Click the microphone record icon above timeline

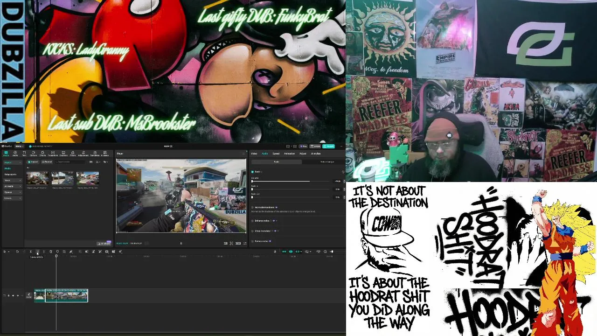275,252
